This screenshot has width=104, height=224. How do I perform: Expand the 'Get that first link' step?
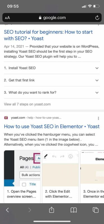52,80
